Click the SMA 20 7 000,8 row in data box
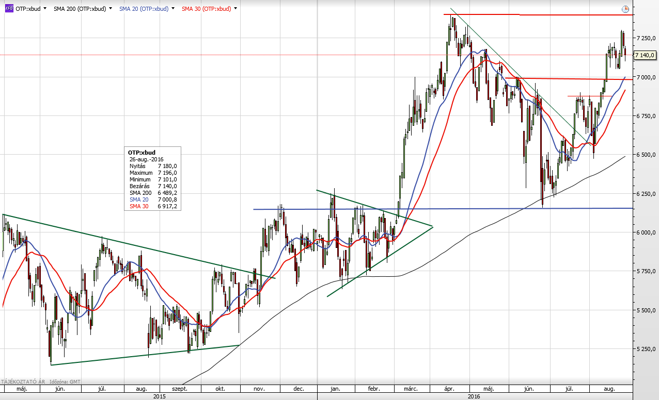Screen dimensions: 659x400 [153, 199]
